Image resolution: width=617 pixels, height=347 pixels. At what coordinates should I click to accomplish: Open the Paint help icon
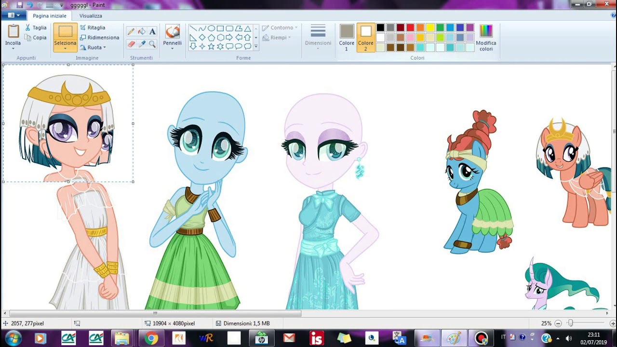(612, 15)
